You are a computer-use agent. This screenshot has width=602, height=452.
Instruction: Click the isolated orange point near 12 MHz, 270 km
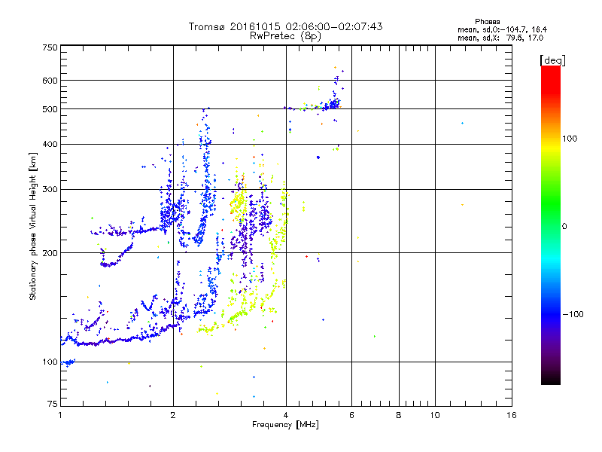click(x=462, y=205)
